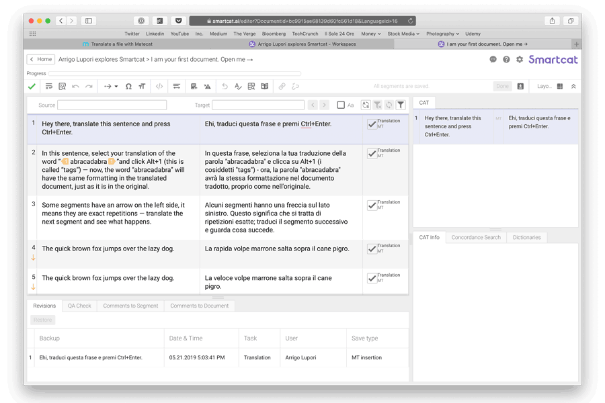Click the layout grid icon
Viewport: 605px width, 403px height.
point(560,87)
